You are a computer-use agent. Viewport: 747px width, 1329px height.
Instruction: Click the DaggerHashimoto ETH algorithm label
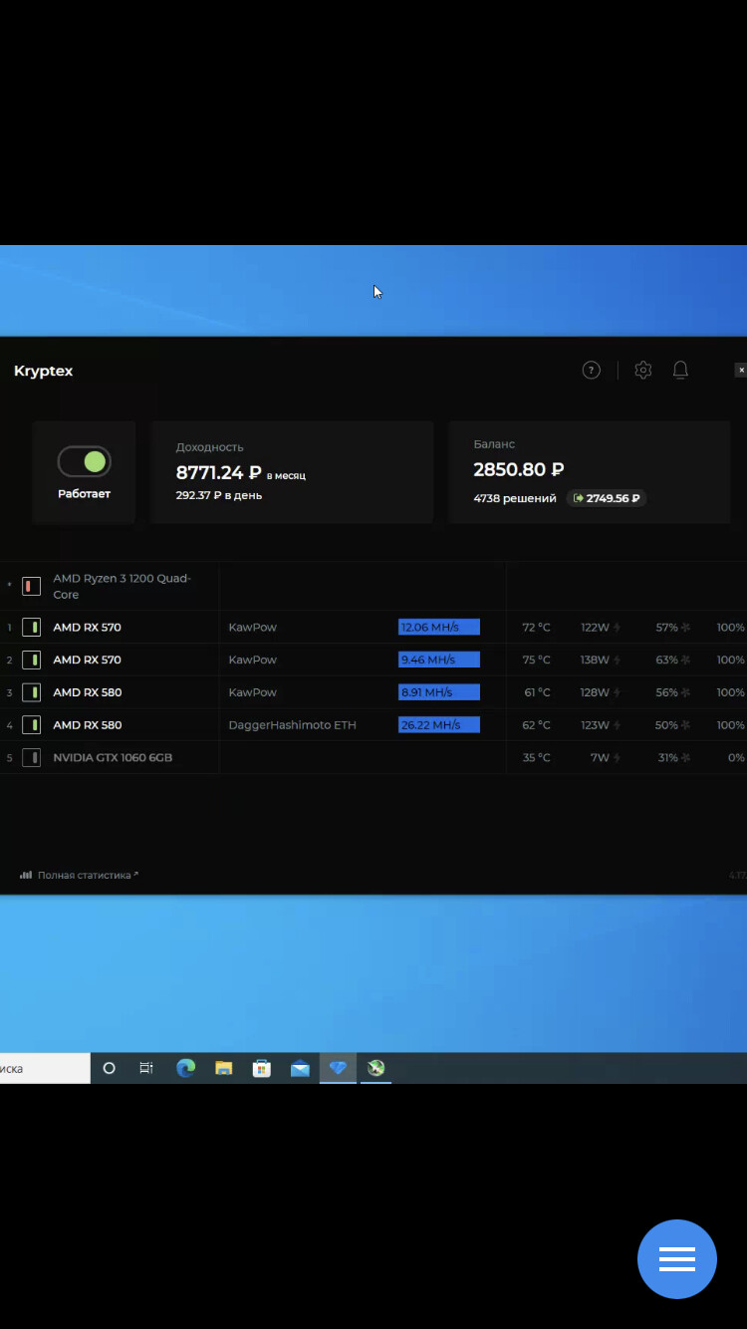(292, 725)
